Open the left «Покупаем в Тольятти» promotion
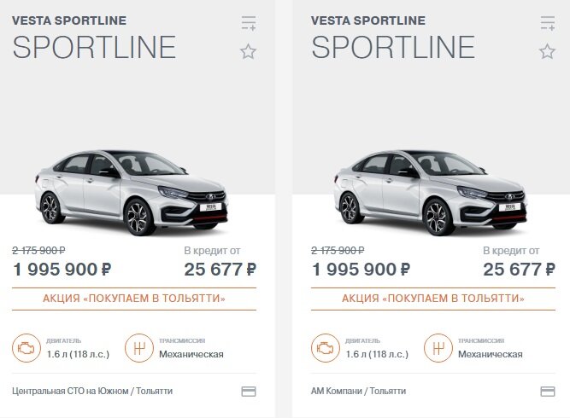This screenshot has width=570, height=418. (134, 299)
